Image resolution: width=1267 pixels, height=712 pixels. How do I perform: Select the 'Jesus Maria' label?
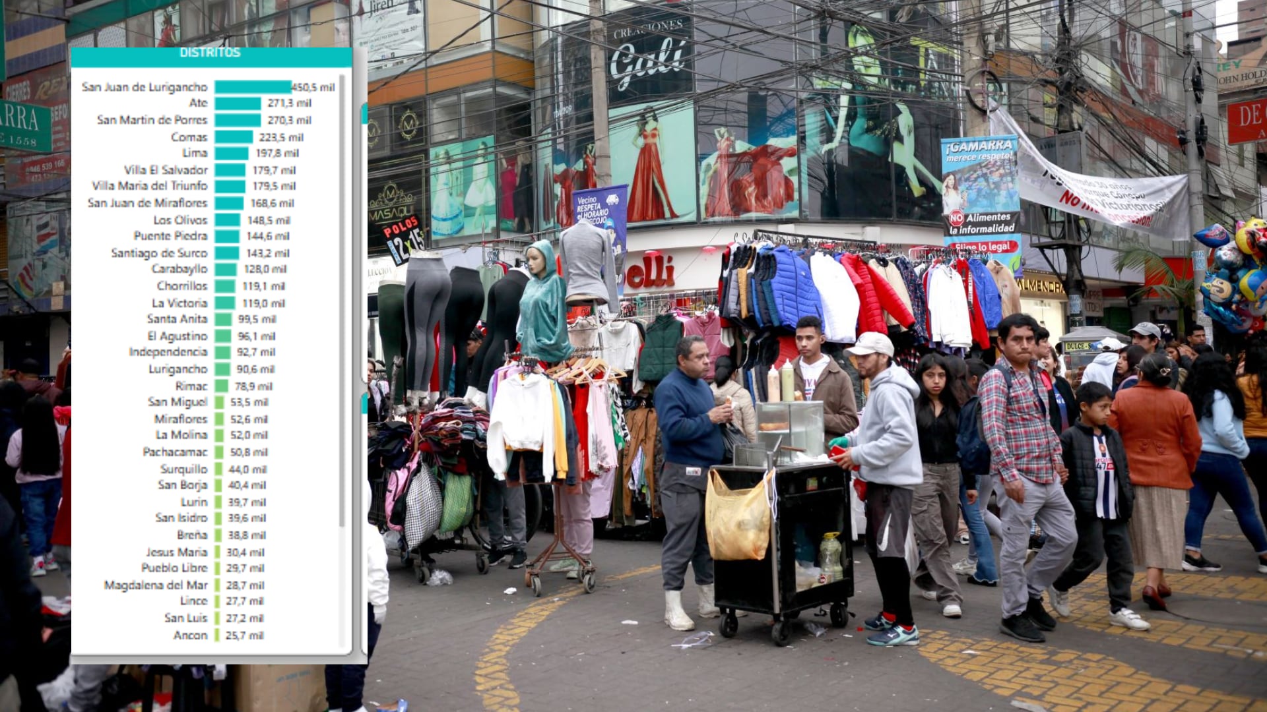tap(177, 552)
